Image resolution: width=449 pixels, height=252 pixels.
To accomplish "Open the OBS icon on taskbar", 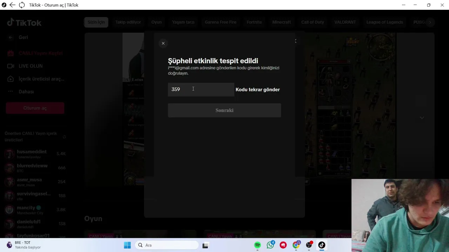I will pyautogui.click(x=309, y=245).
